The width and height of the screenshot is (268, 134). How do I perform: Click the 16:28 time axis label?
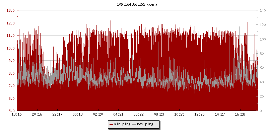240,115
